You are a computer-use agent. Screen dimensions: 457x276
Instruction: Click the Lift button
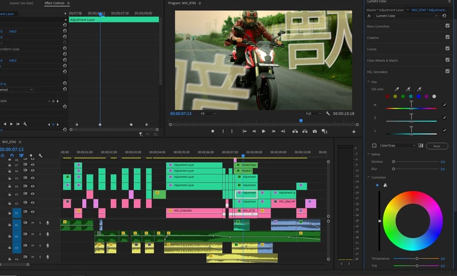click(x=295, y=131)
